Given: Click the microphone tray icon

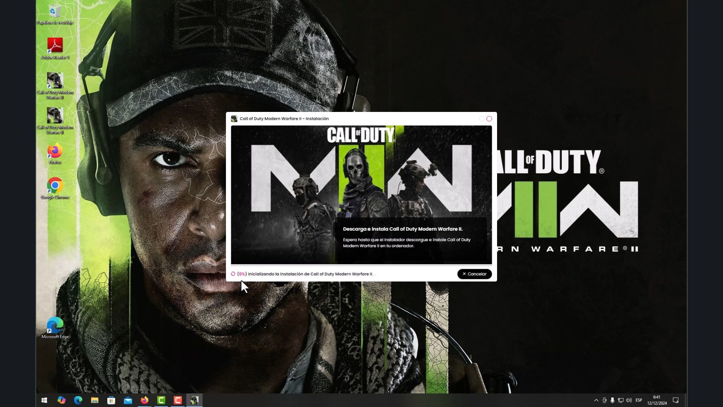Looking at the screenshot, I should (613, 400).
